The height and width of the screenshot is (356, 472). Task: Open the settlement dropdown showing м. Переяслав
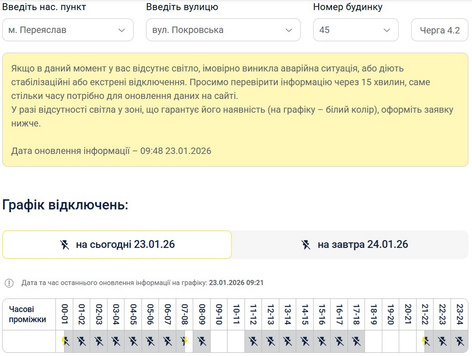tap(68, 30)
